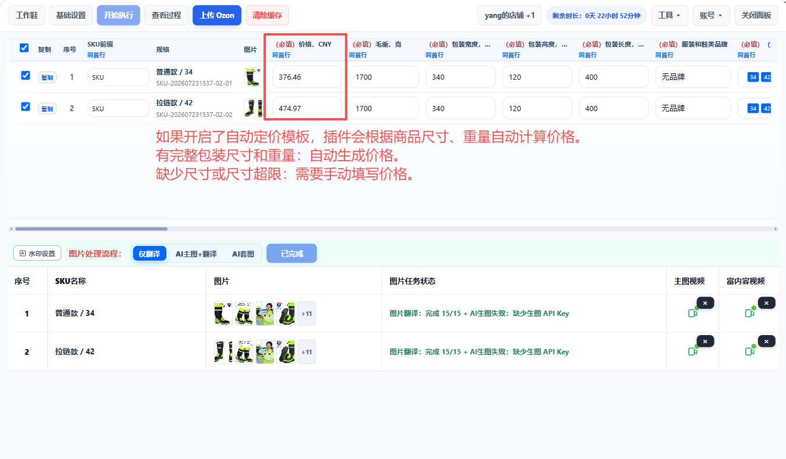Open first image thumbnail of 拉链款 / 42

coord(223,351)
